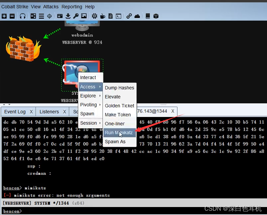Select Dump Hashes in Access submenu

tap(120, 88)
